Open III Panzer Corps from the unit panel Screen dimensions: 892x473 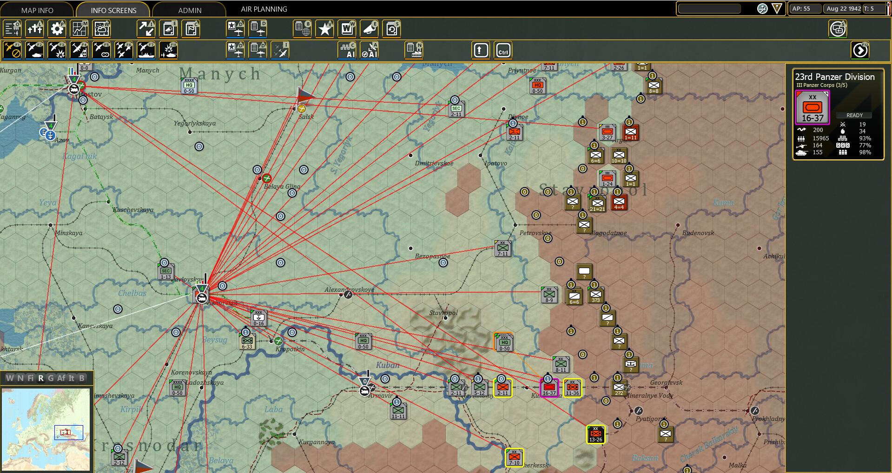click(x=821, y=85)
